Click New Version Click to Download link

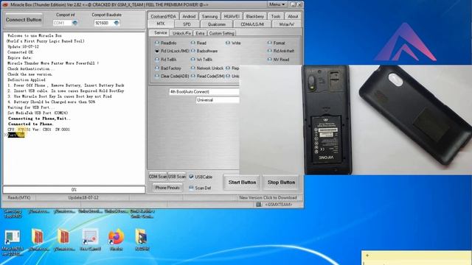268,198
